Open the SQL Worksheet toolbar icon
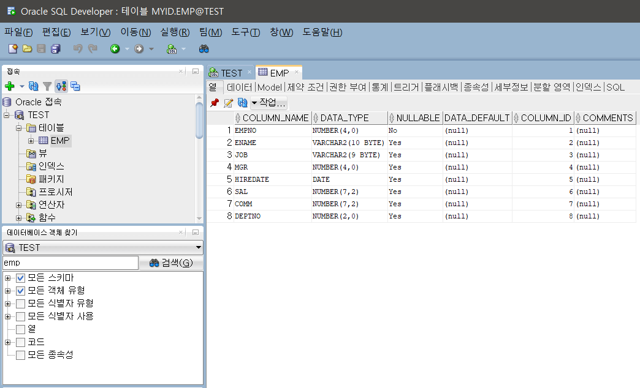The image size is (640, 388). (172, 49)
